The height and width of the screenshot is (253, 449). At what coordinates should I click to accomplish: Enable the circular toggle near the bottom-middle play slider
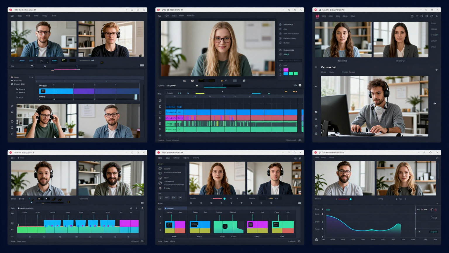coord(224,198)
